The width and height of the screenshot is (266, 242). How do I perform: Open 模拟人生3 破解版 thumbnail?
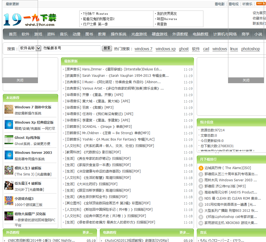coord(9,170)
